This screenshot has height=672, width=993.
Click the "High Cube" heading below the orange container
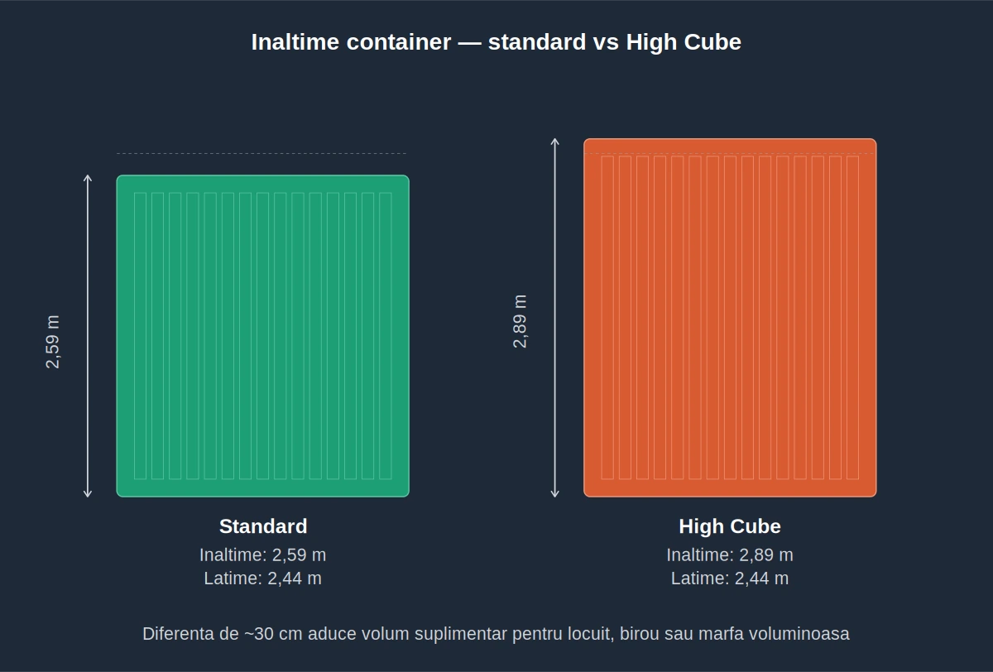730,526
